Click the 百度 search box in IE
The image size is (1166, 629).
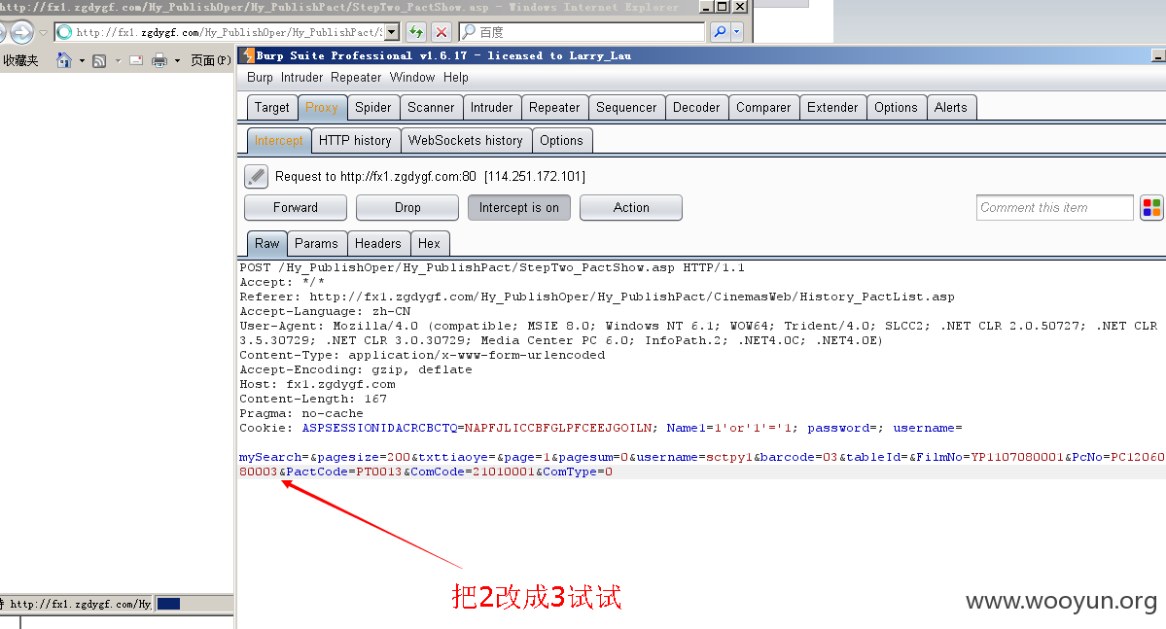coord(583,32)
